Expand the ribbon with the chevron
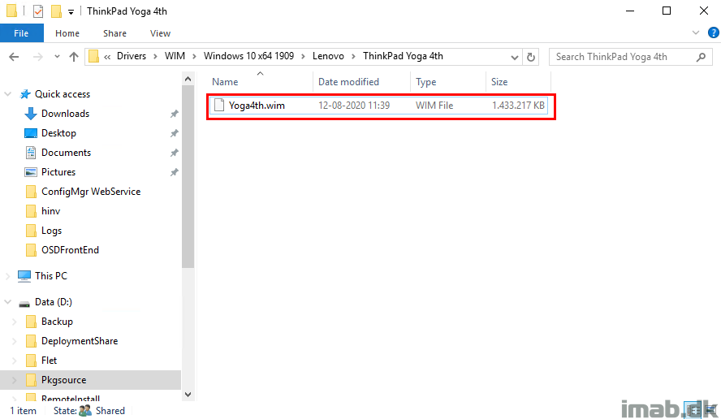721x419 pixels. tap(695, 32)
